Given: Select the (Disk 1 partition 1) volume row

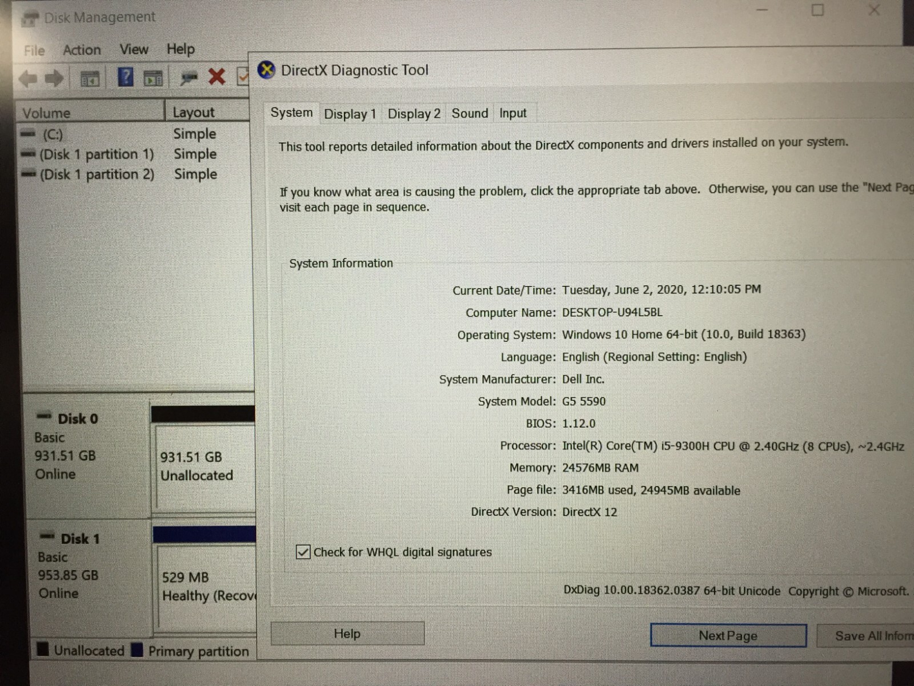Looking at the screenshot, I should click(x=135, y=154).
